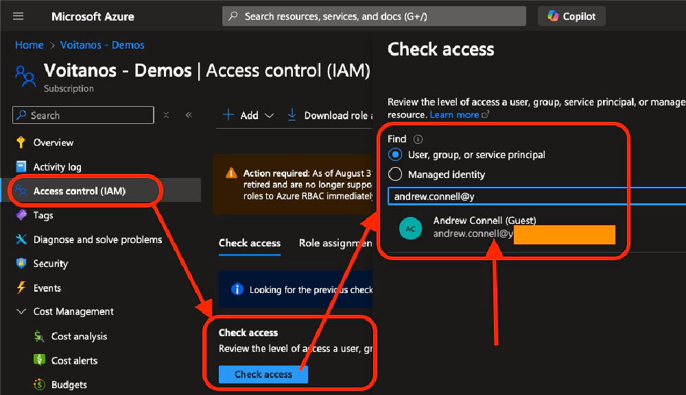Click the search magnifier icon in top bar
The width and height of the screenshot is (686, 395).
pos(233,16)
